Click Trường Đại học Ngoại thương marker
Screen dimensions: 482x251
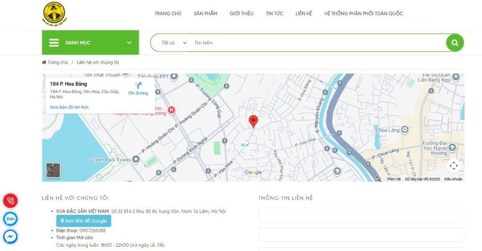452,148
